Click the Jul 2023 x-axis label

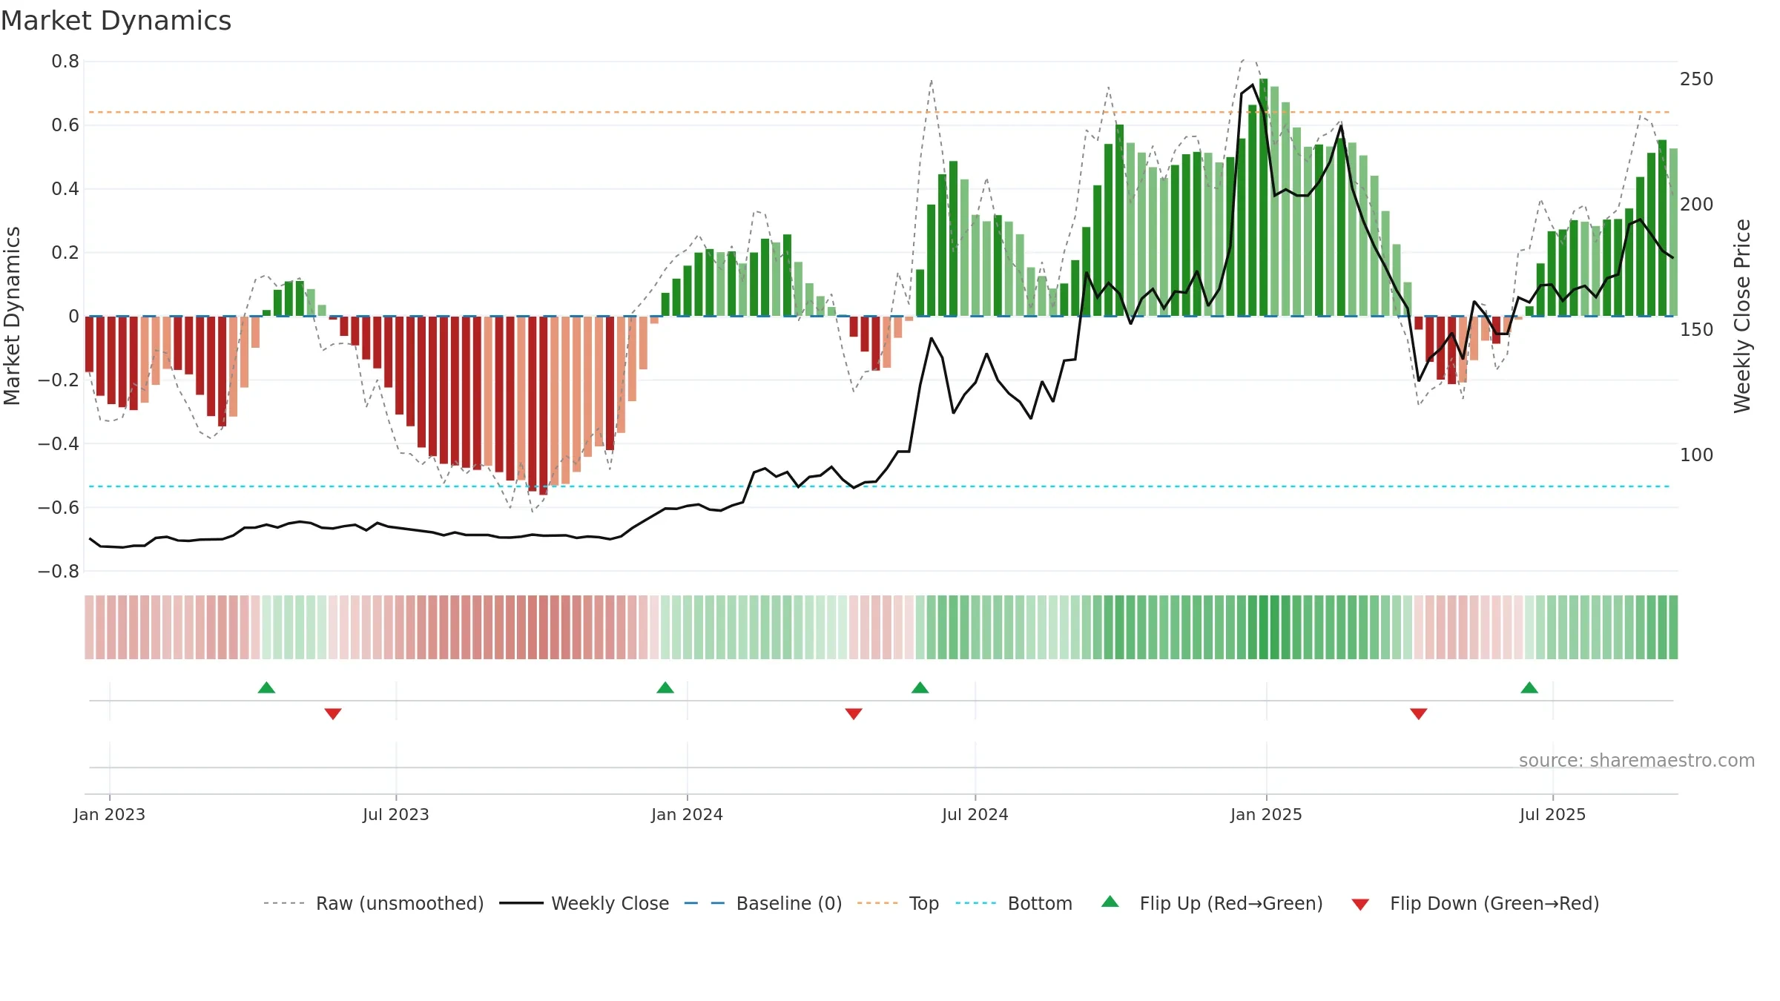(396, 814)
